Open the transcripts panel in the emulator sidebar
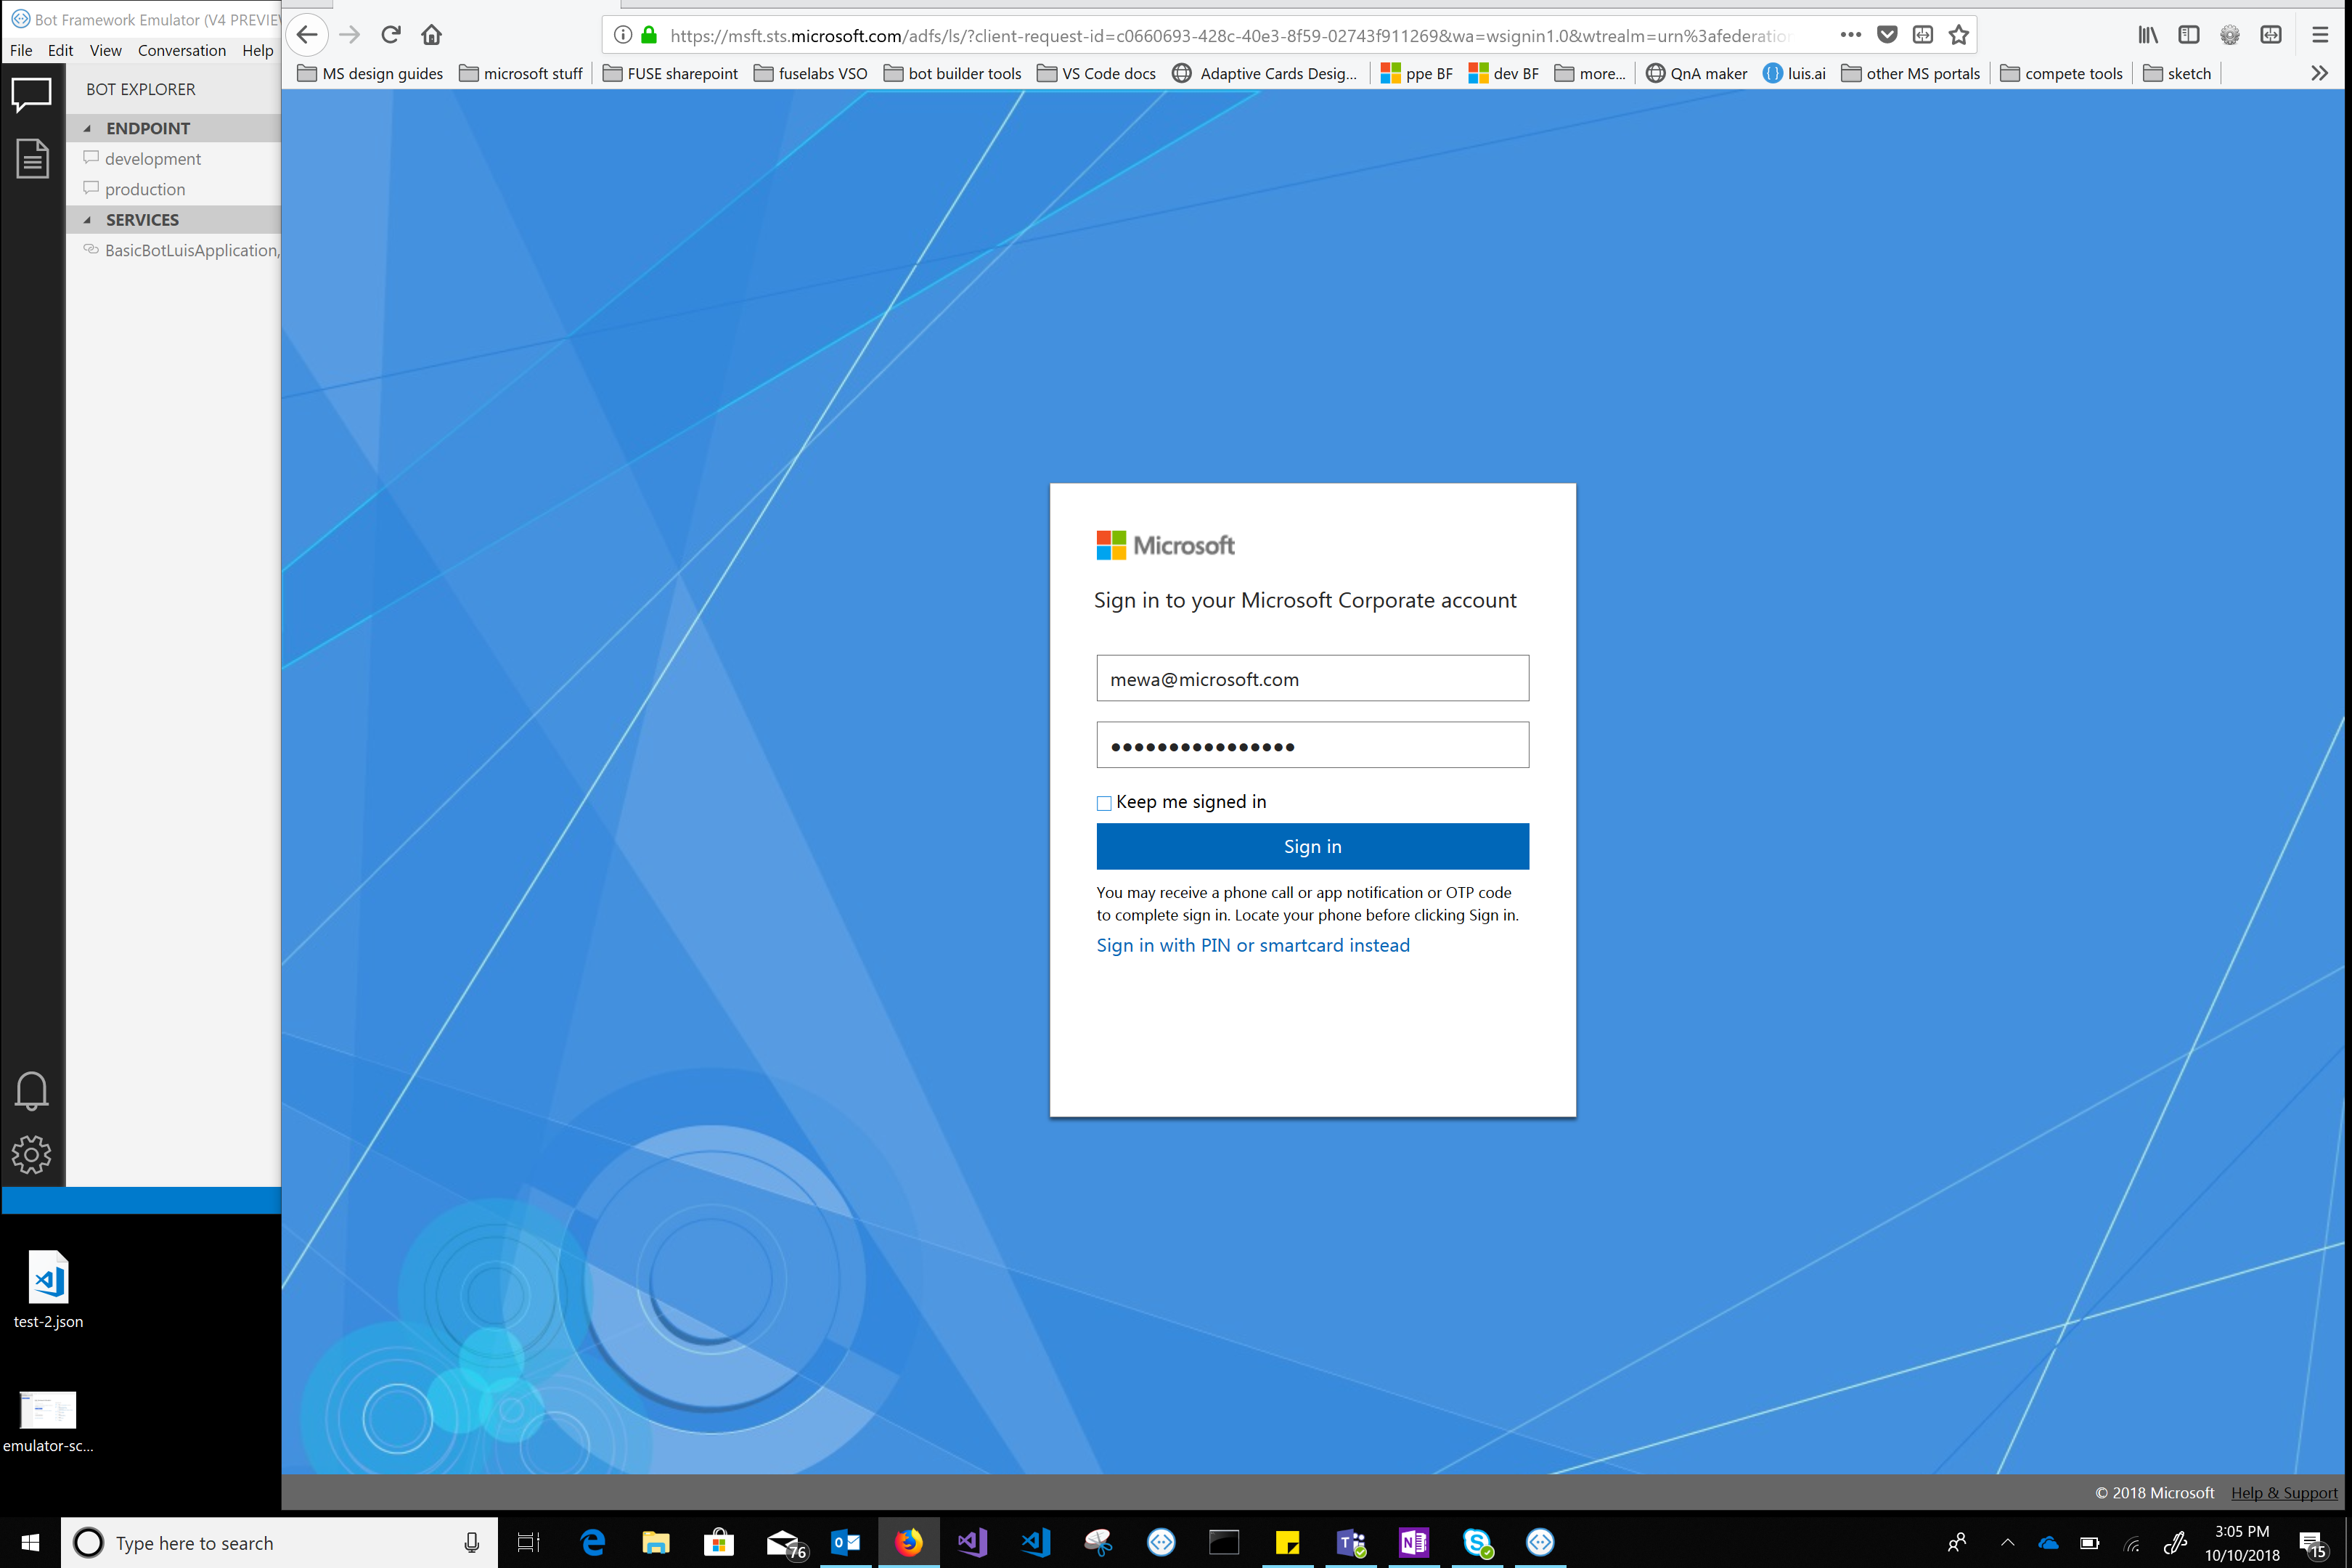This screenshot has width=2352, height=1568. (x=31, y=158)
